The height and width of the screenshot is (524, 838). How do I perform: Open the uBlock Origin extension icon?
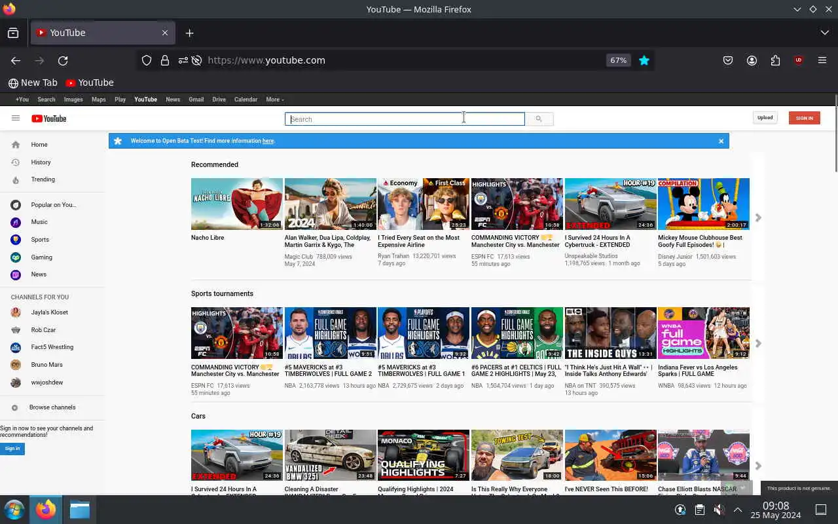click(x=799, y=60)
